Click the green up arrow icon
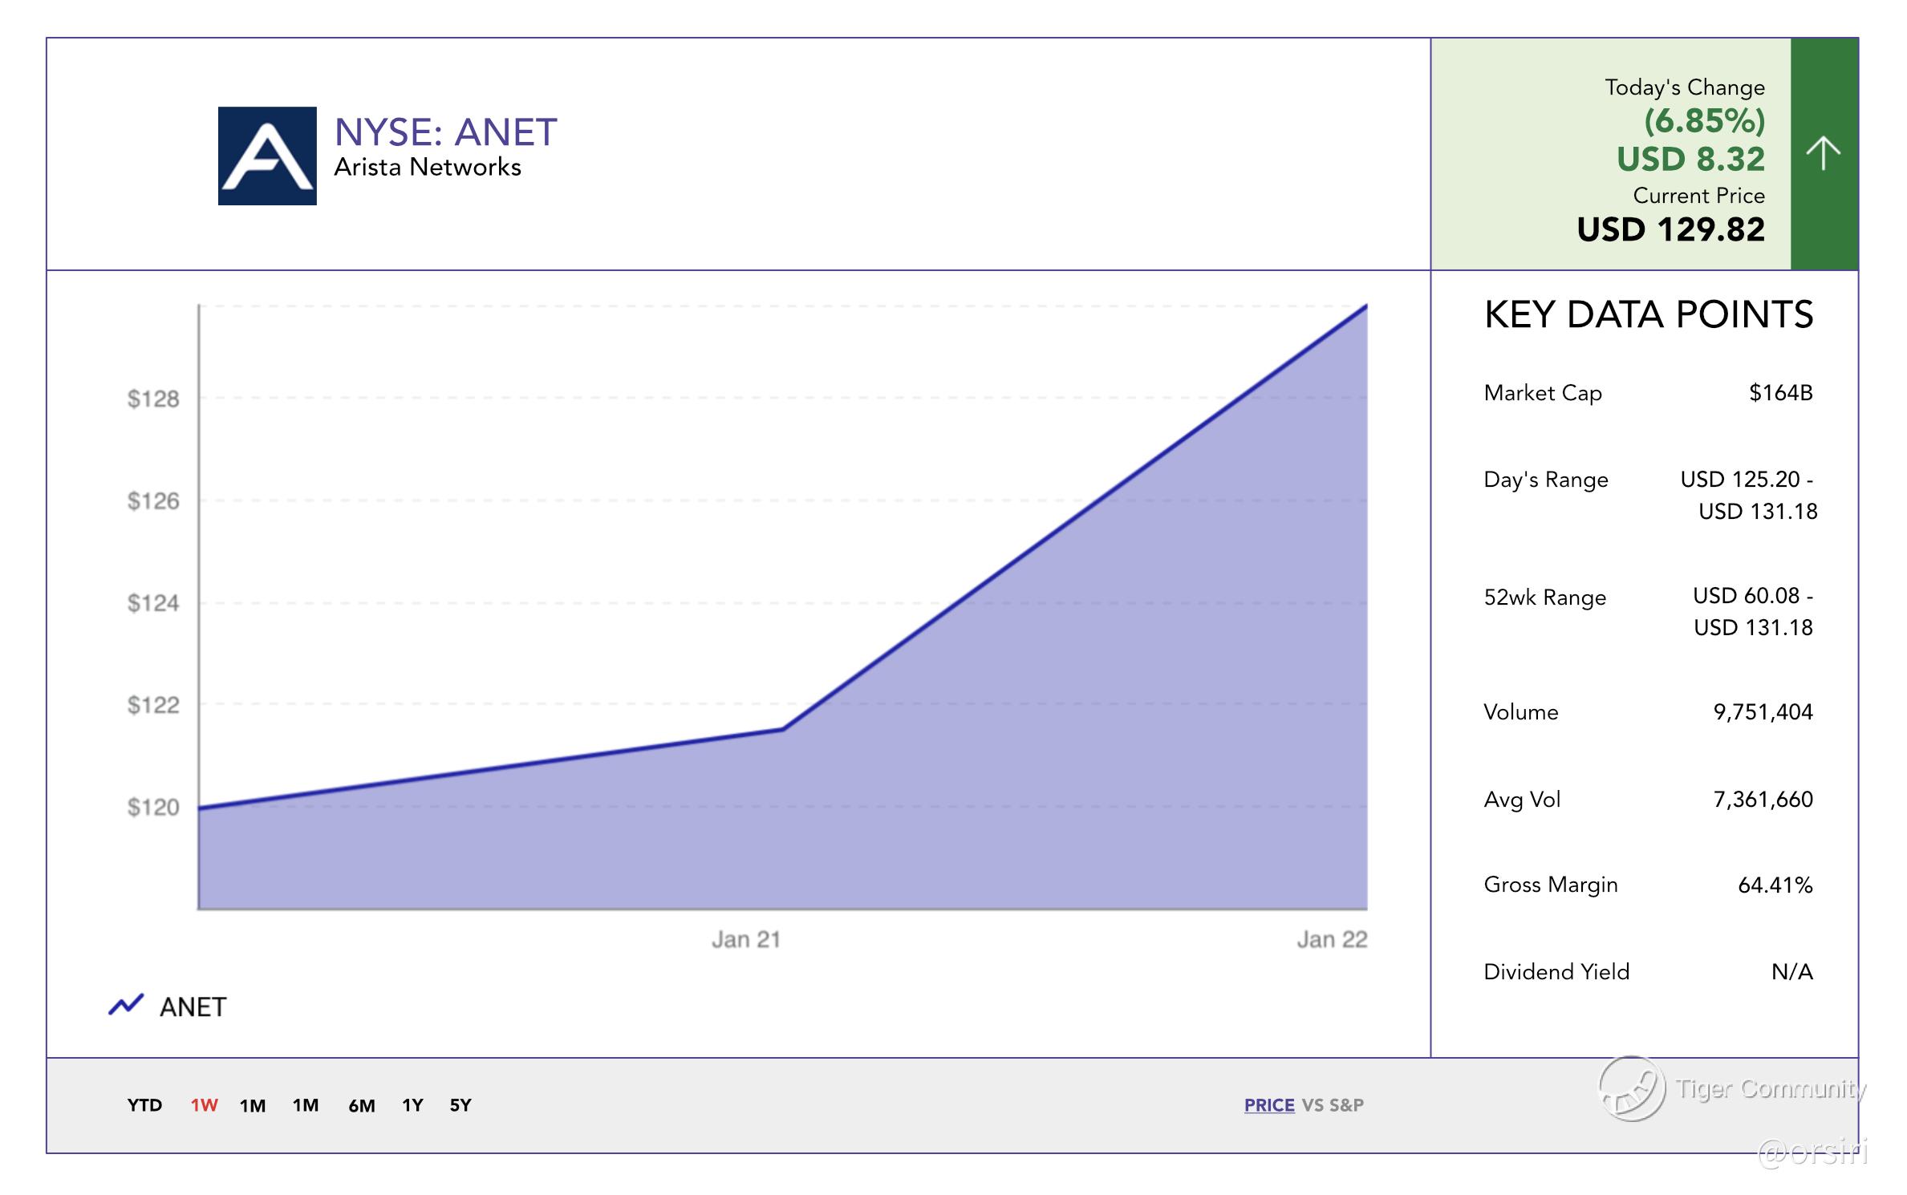This screenshot has width=1907, height=1195. [x=1823, y=153]
